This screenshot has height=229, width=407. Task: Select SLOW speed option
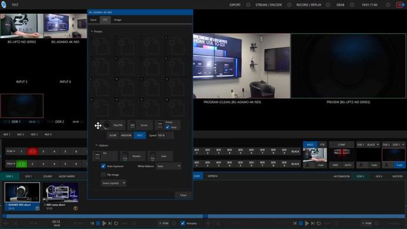113,135
